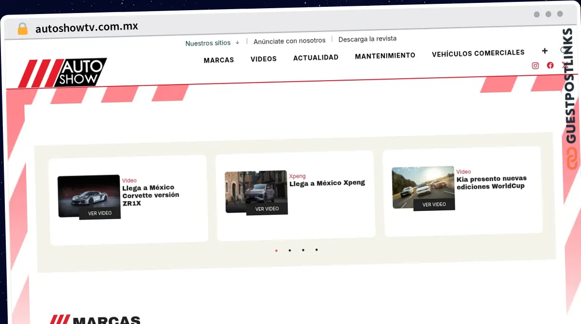Click the Video label above Corvette headline
581x324 pixels.
coord(129,180)
